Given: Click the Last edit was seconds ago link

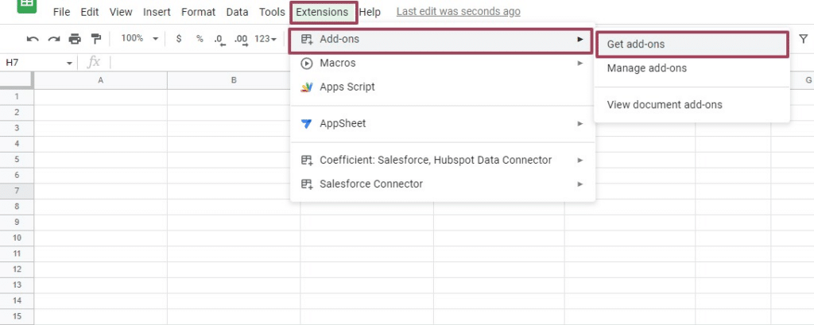Looking at the screenshot, I should pyautogui.click(x=458, y=12).
